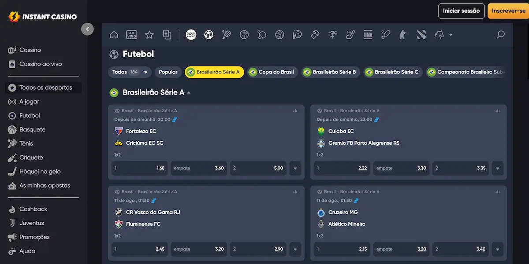Select the volleyball icon
This screenshot has width=529, height=264.
click(279, 35)
